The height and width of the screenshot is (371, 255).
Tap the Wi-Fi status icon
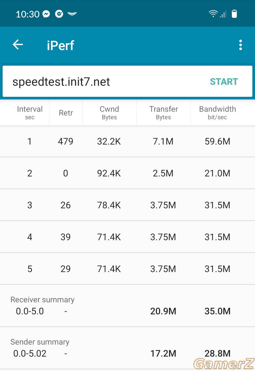213,14
